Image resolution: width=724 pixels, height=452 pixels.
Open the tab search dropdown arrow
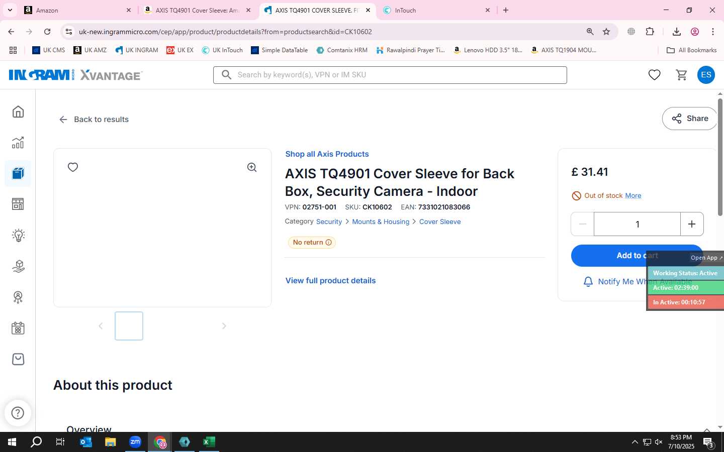[x=10, y=10]
